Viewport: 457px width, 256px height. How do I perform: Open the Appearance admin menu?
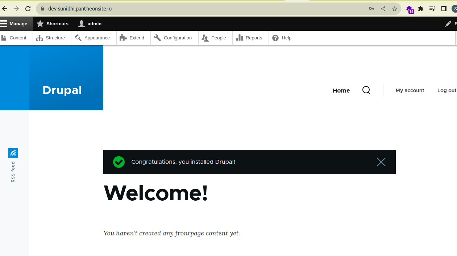pos(94,38)
